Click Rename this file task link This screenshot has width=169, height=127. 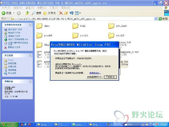click(15, 29)
